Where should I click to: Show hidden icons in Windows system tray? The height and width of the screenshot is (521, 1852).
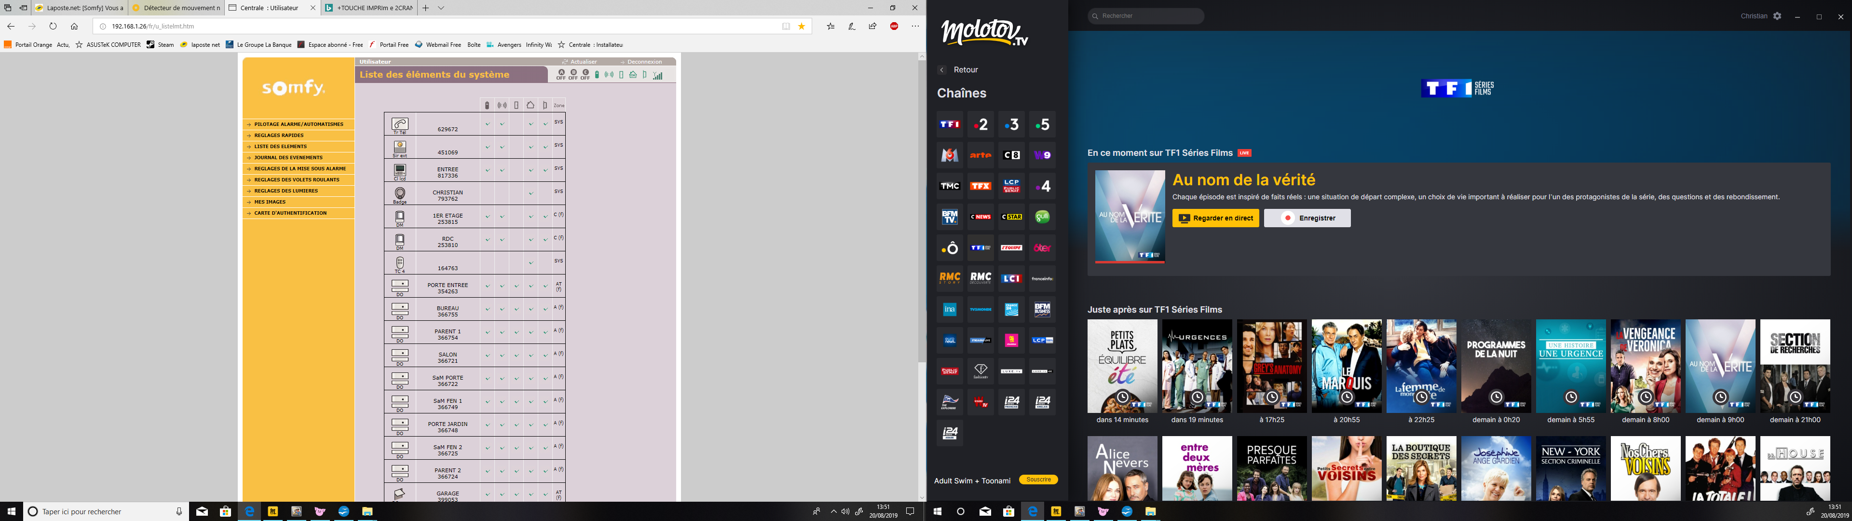point(833,512)
